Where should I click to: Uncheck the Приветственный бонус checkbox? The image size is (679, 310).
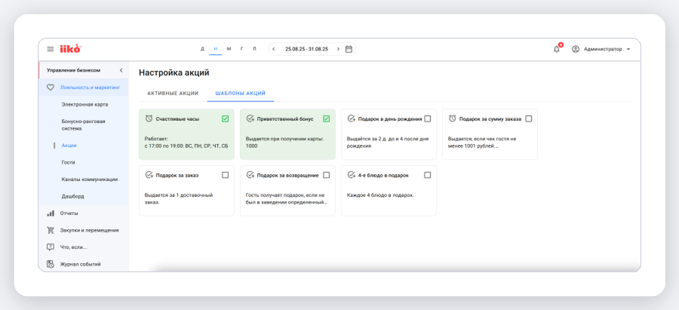point(326,119)
